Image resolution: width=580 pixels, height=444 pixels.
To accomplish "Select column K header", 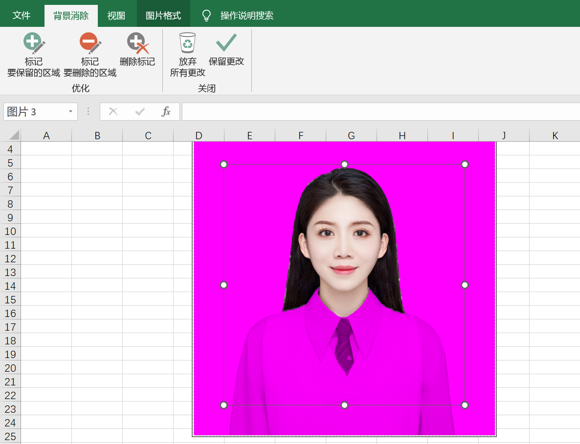I will (555, 135).
